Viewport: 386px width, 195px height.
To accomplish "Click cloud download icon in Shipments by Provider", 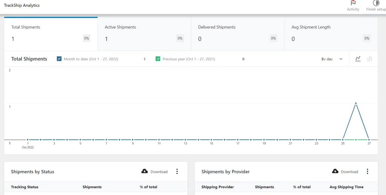I will pos(335,171).
